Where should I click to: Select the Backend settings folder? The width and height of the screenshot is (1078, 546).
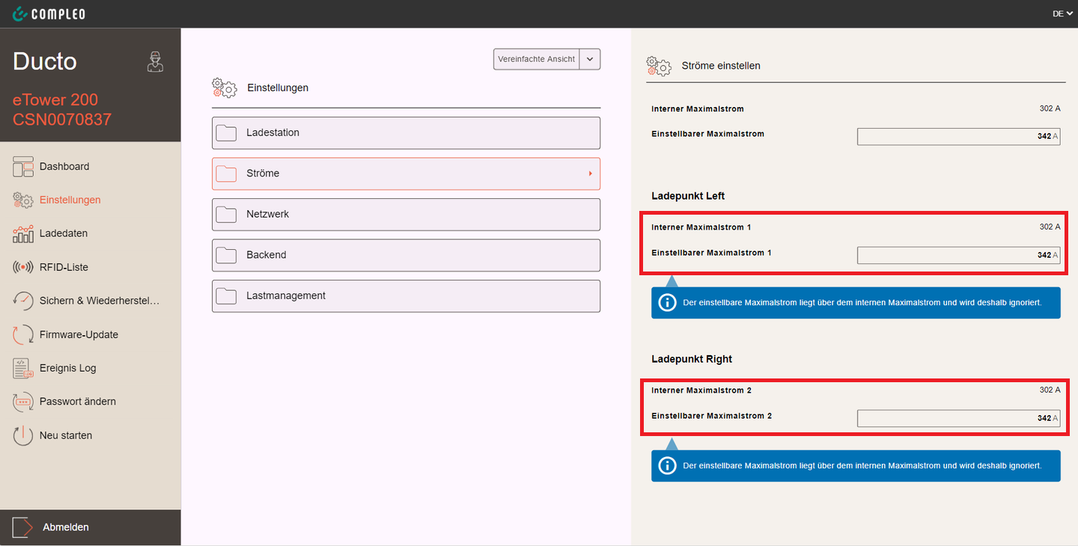(406, 255)
